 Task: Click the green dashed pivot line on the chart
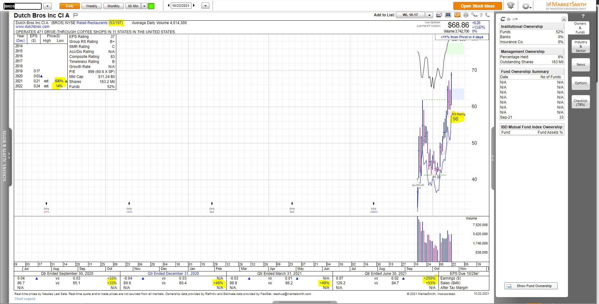tap(434, 100)
